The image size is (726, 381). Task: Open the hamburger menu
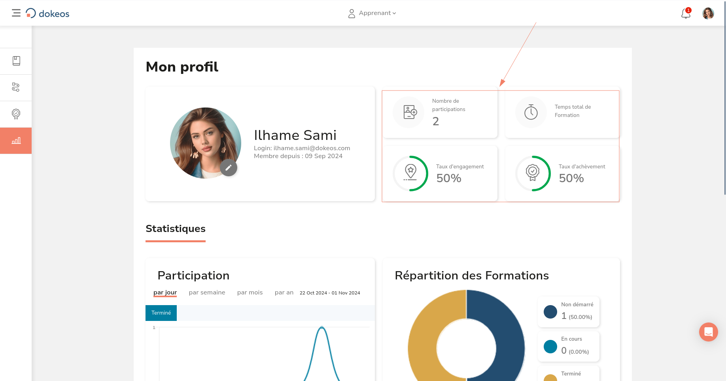(x=16, y=13)
